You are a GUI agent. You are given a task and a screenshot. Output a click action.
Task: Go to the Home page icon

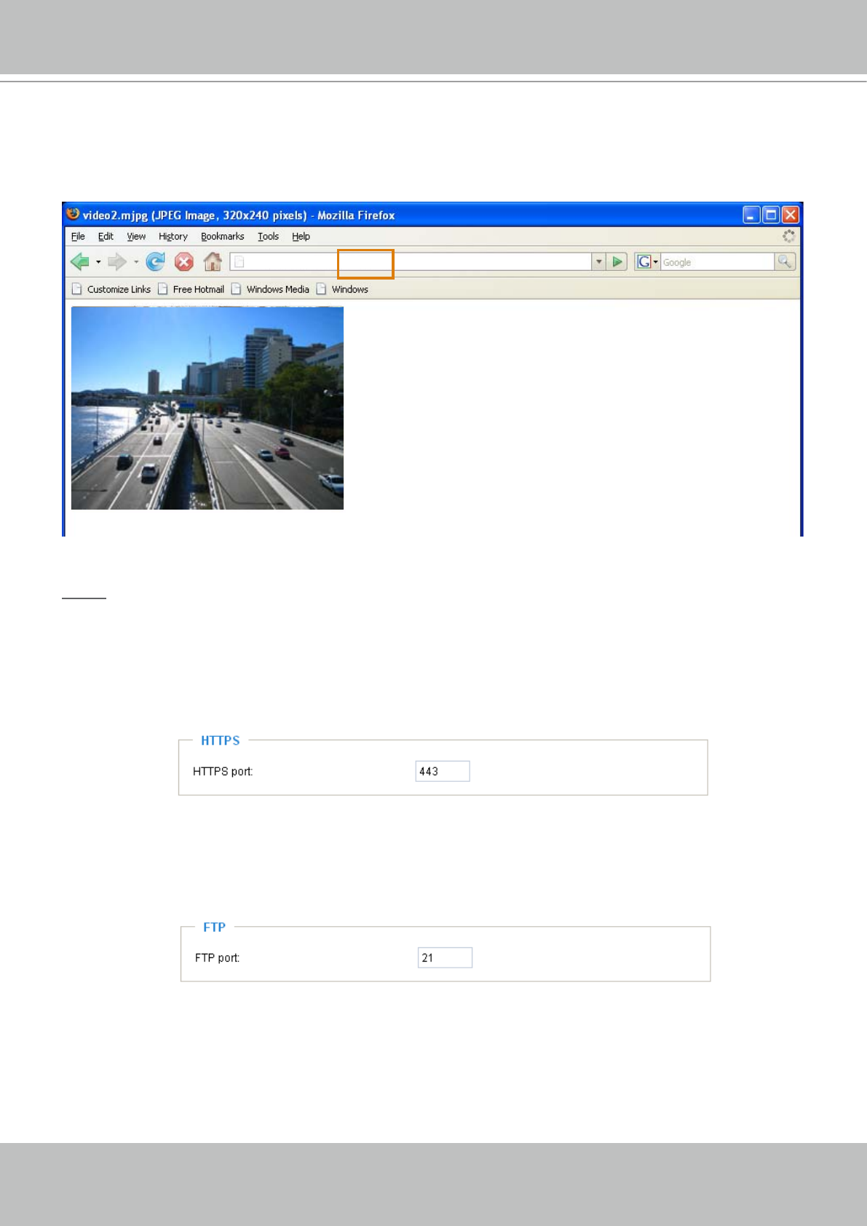pos(213,261)
